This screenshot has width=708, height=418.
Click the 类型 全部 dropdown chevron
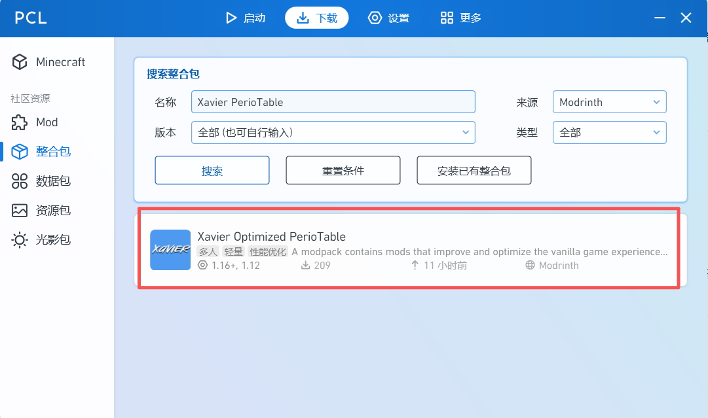coord(656,133)
